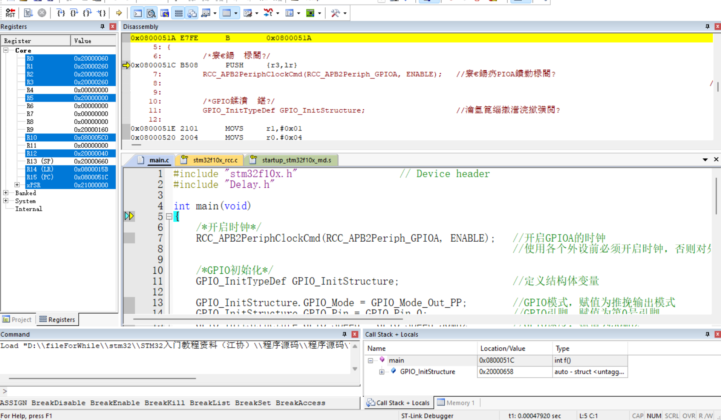Toggle the Registers Window toolbar button
Screen dimensions: 721x420
click(x=178, y=13)
